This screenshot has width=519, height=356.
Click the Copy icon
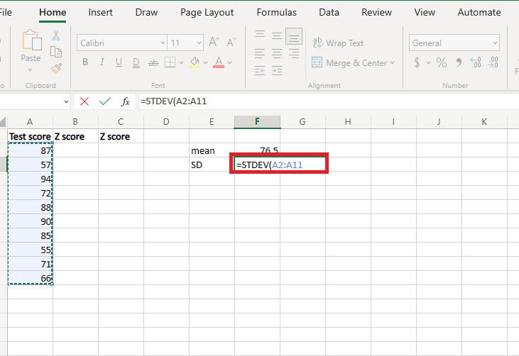click(56, 52)
